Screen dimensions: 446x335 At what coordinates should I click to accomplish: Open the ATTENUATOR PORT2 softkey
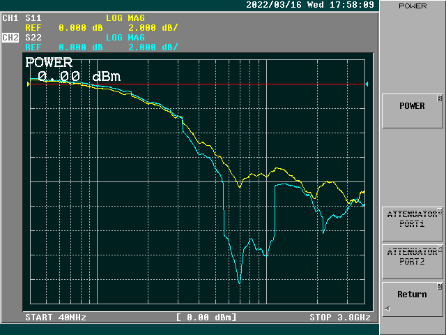pos(412,262)
